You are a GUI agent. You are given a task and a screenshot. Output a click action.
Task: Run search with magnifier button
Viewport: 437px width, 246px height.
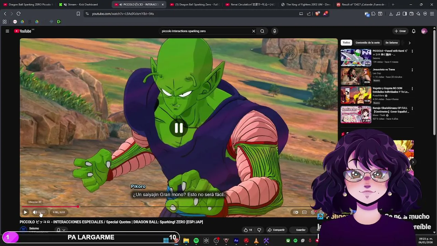(x=262, y=31)
